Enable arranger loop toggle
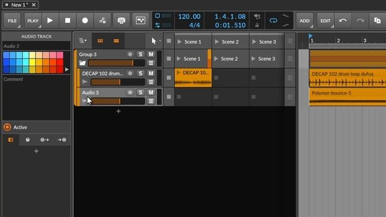The height and width of the screenshot is (217, 386). click(273, 20)
